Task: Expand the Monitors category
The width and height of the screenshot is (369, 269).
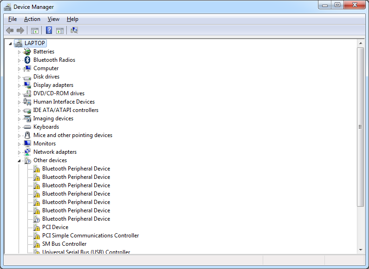Action: (19, 144)
